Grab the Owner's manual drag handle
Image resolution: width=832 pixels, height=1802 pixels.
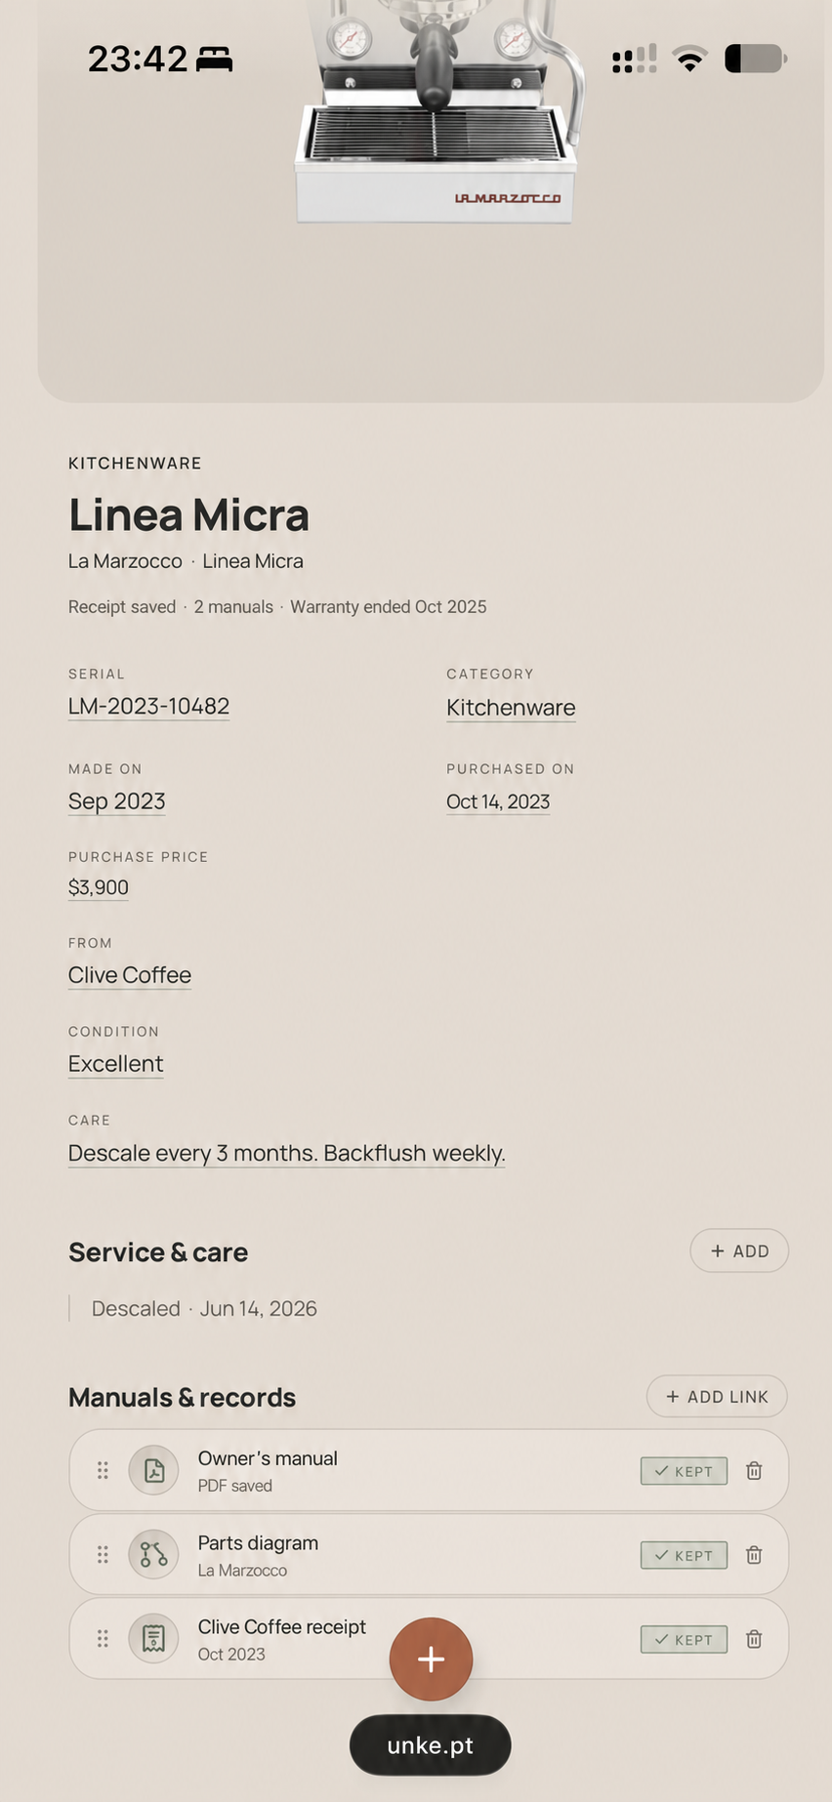click(x=103, y=1470)
